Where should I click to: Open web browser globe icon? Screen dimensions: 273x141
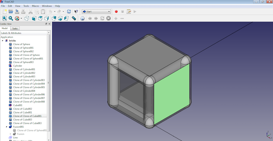coord(83,18)
